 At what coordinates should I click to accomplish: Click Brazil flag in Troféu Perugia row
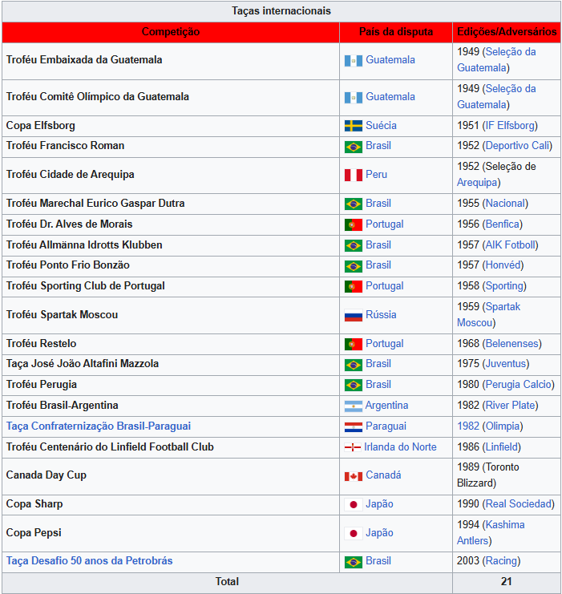[354, 386]
